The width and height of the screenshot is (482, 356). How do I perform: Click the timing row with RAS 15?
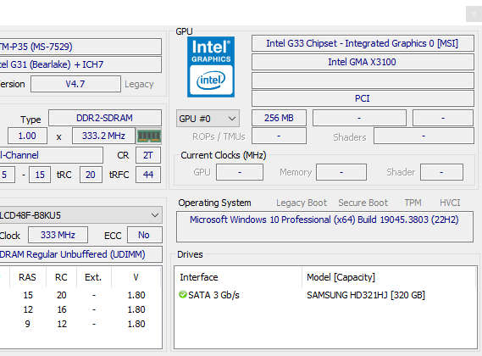(80, 295)
